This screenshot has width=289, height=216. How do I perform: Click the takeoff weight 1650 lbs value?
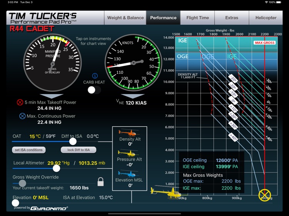point(79,188)
